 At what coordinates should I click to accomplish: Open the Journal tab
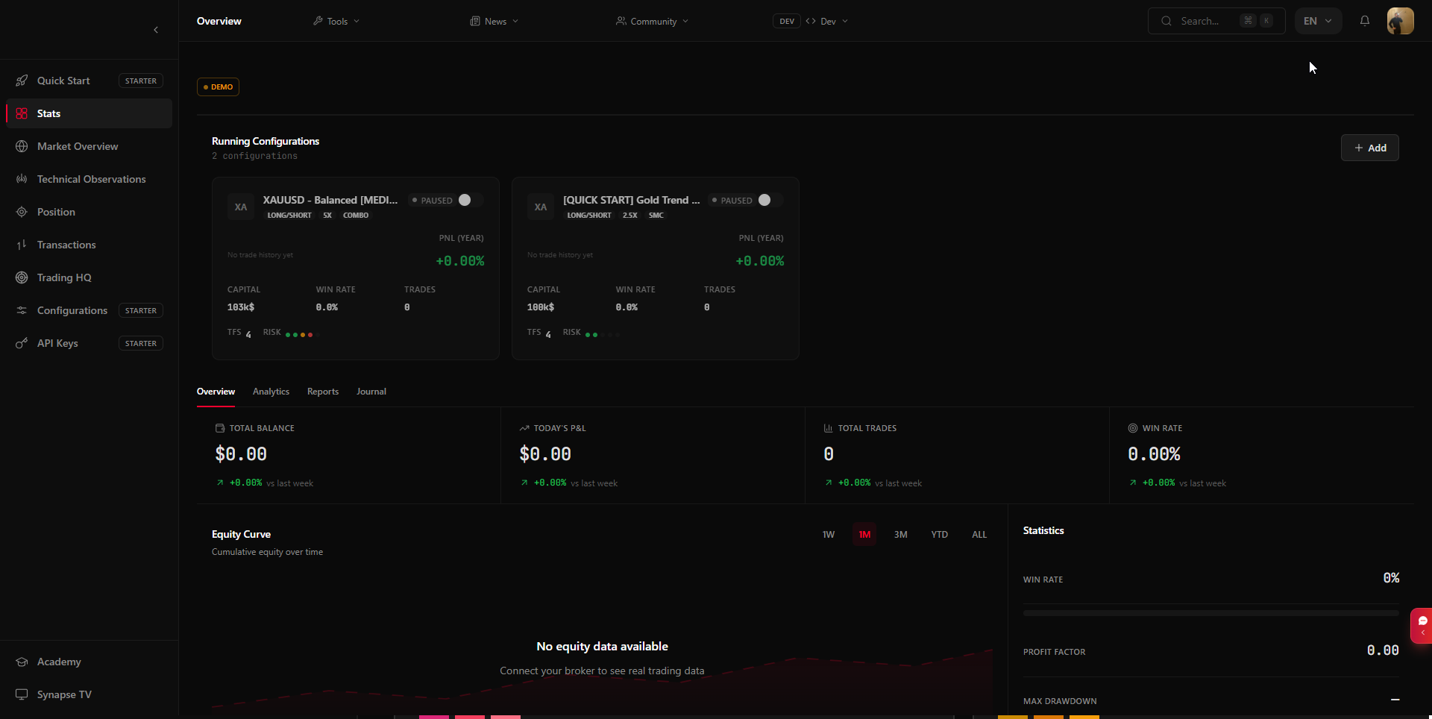(x=371, y=392)
